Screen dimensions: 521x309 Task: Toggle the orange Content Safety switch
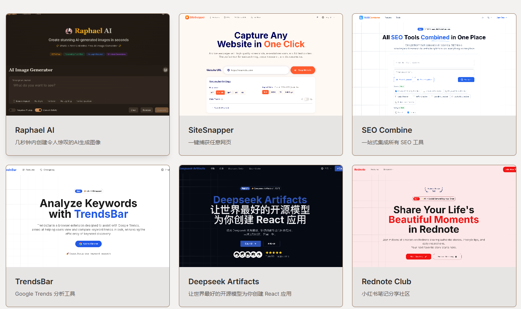(38, 110)
